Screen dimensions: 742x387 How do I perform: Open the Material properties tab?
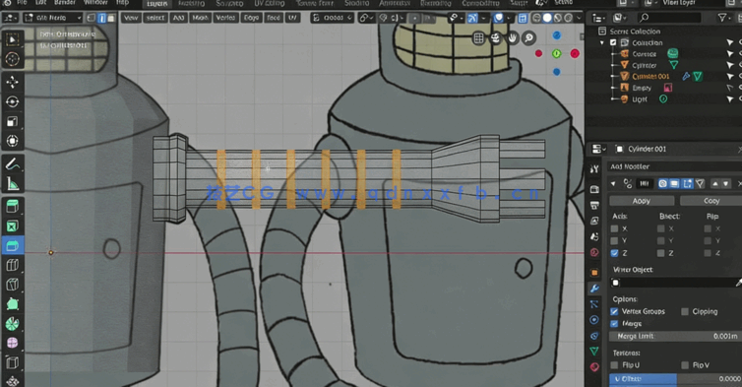click(x=594, y=367)
